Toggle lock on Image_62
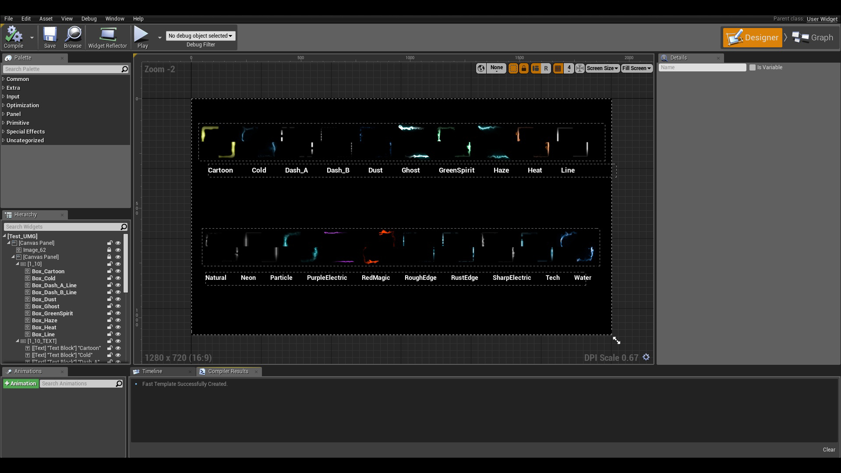The height and width of the screenshot is (473, 841). pos(110,250)
